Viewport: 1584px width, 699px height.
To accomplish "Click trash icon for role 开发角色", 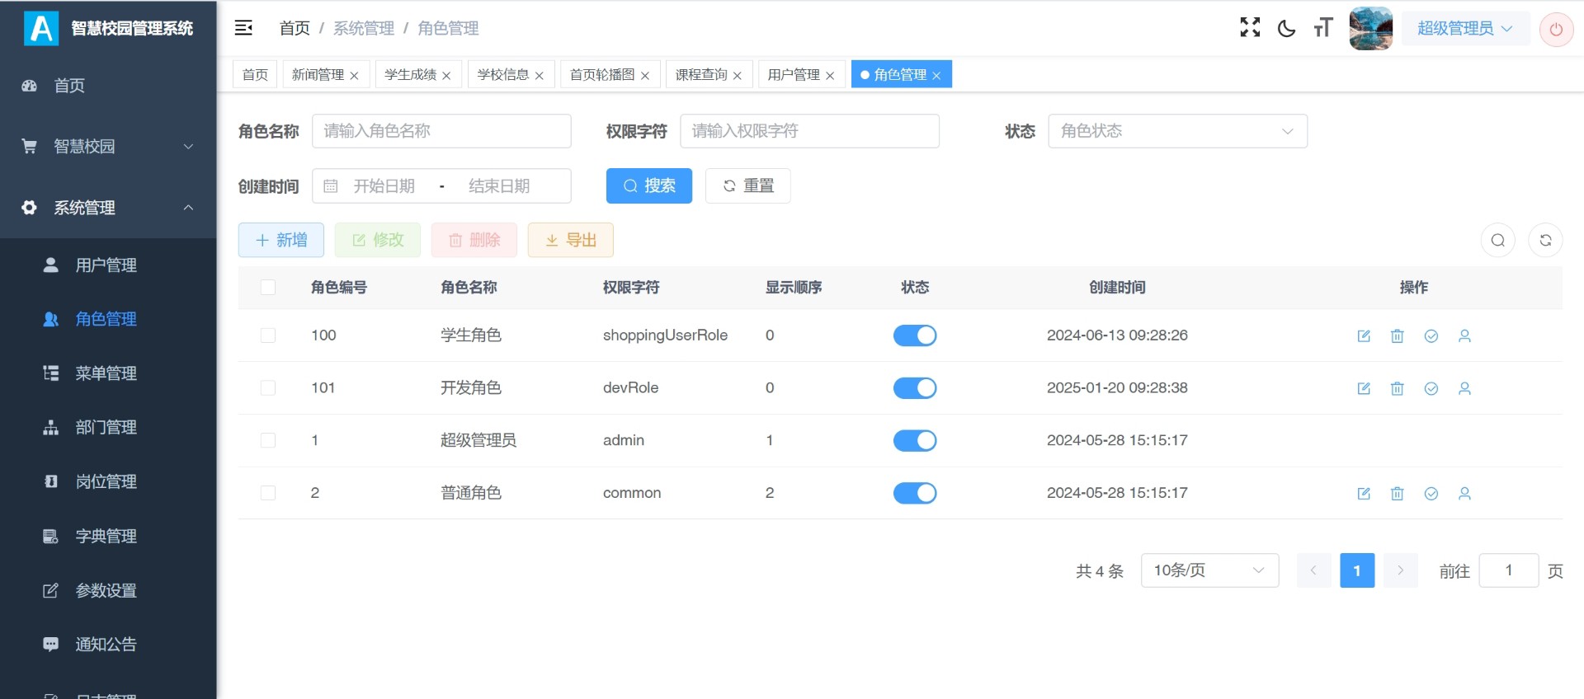I will 1397,388.
